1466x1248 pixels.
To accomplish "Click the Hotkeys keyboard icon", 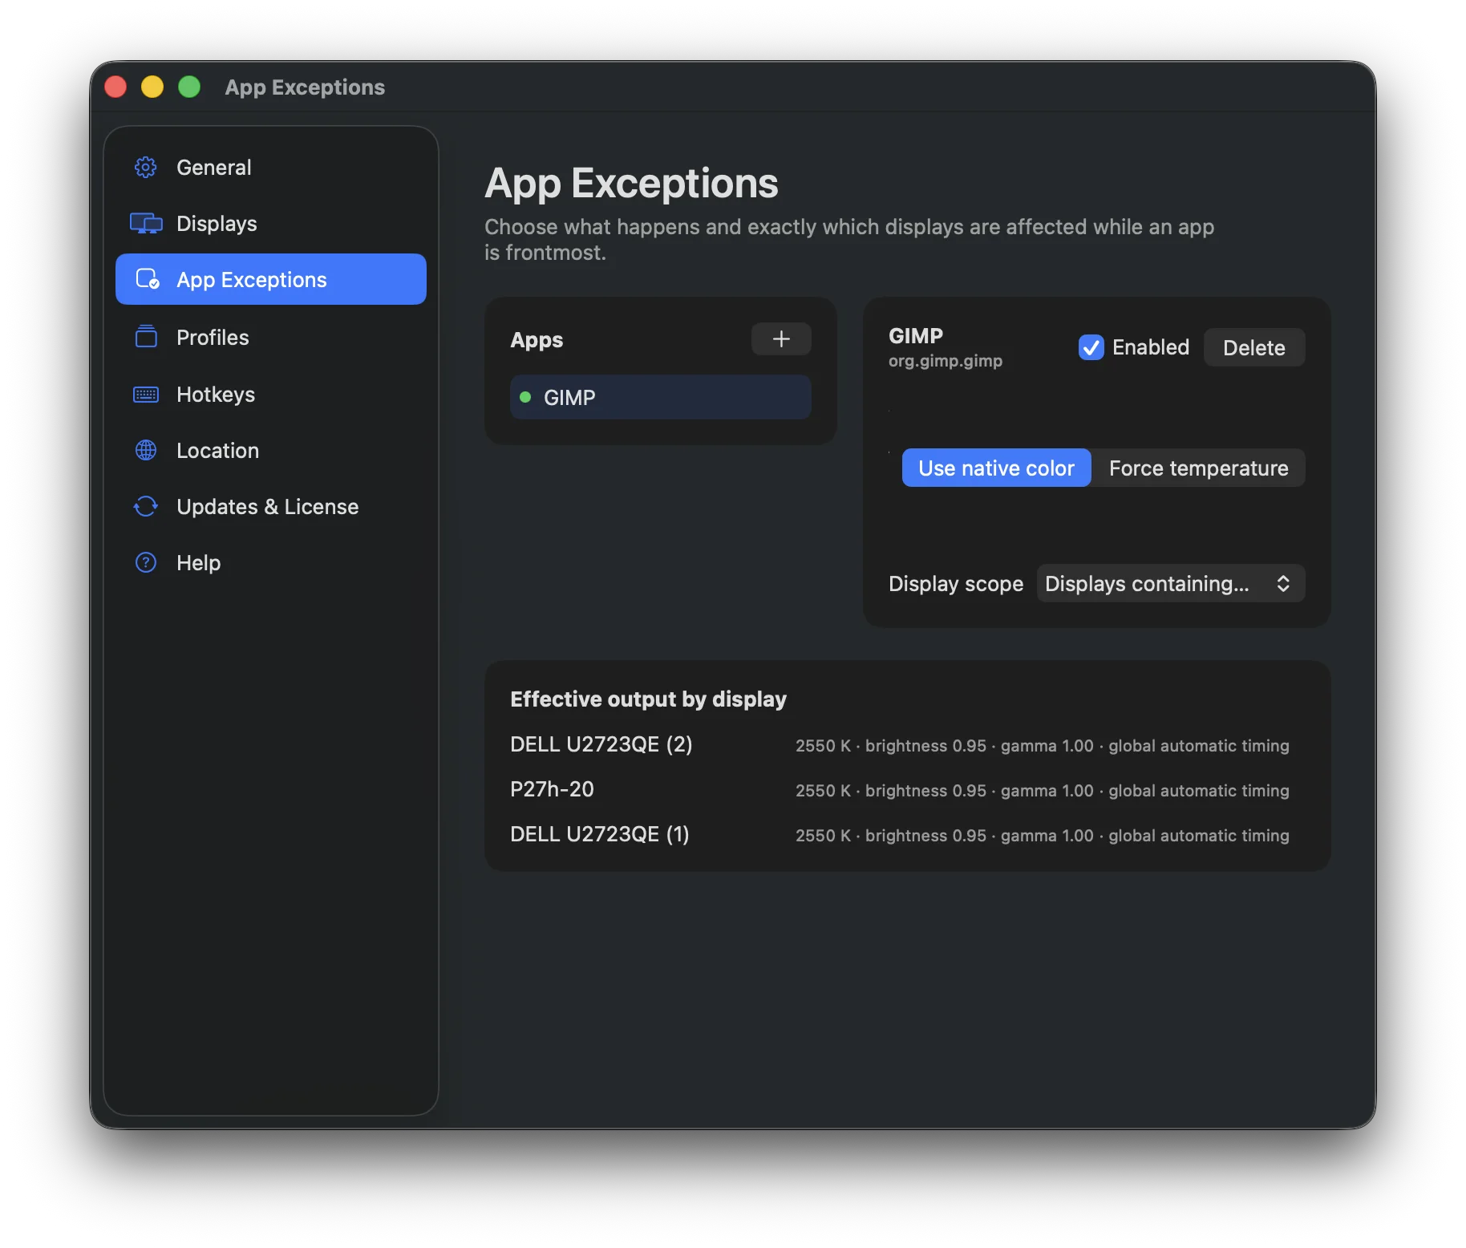I will click(x=146, y=394).
